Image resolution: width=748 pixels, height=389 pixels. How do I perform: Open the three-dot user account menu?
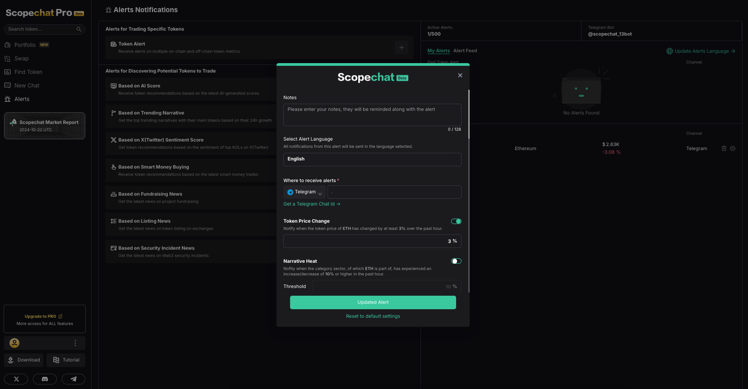point(75,343)
